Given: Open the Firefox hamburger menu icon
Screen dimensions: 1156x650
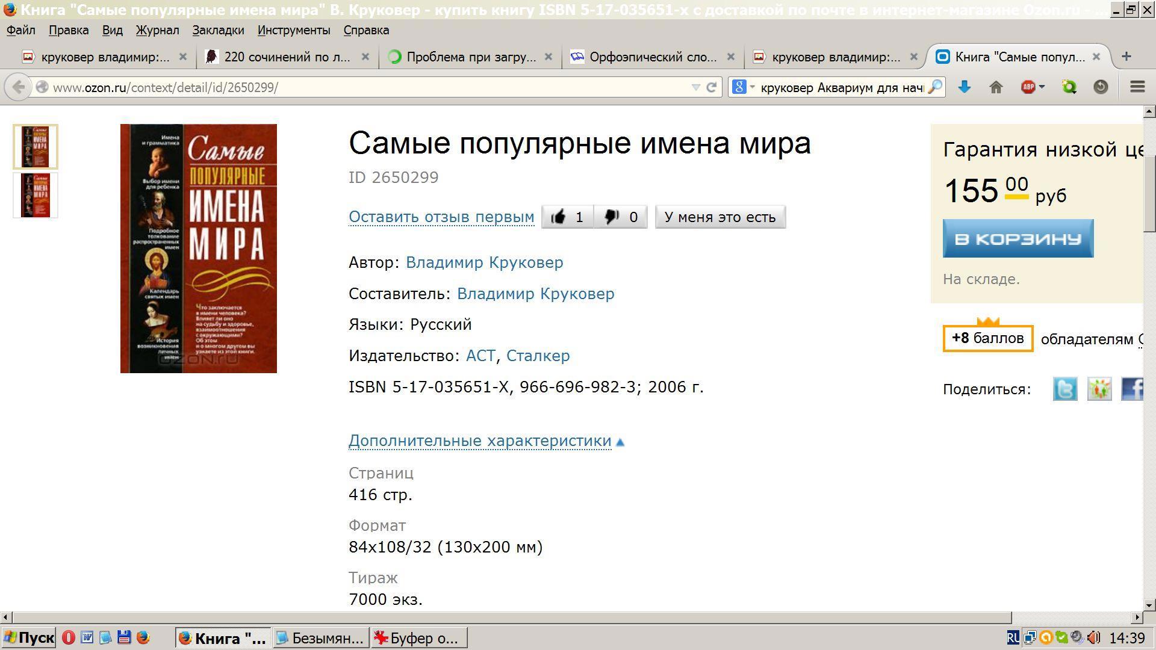Looking at the screenshot, I should click(1137, 87).
